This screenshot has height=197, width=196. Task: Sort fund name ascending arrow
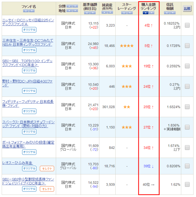tap(26, 11)
